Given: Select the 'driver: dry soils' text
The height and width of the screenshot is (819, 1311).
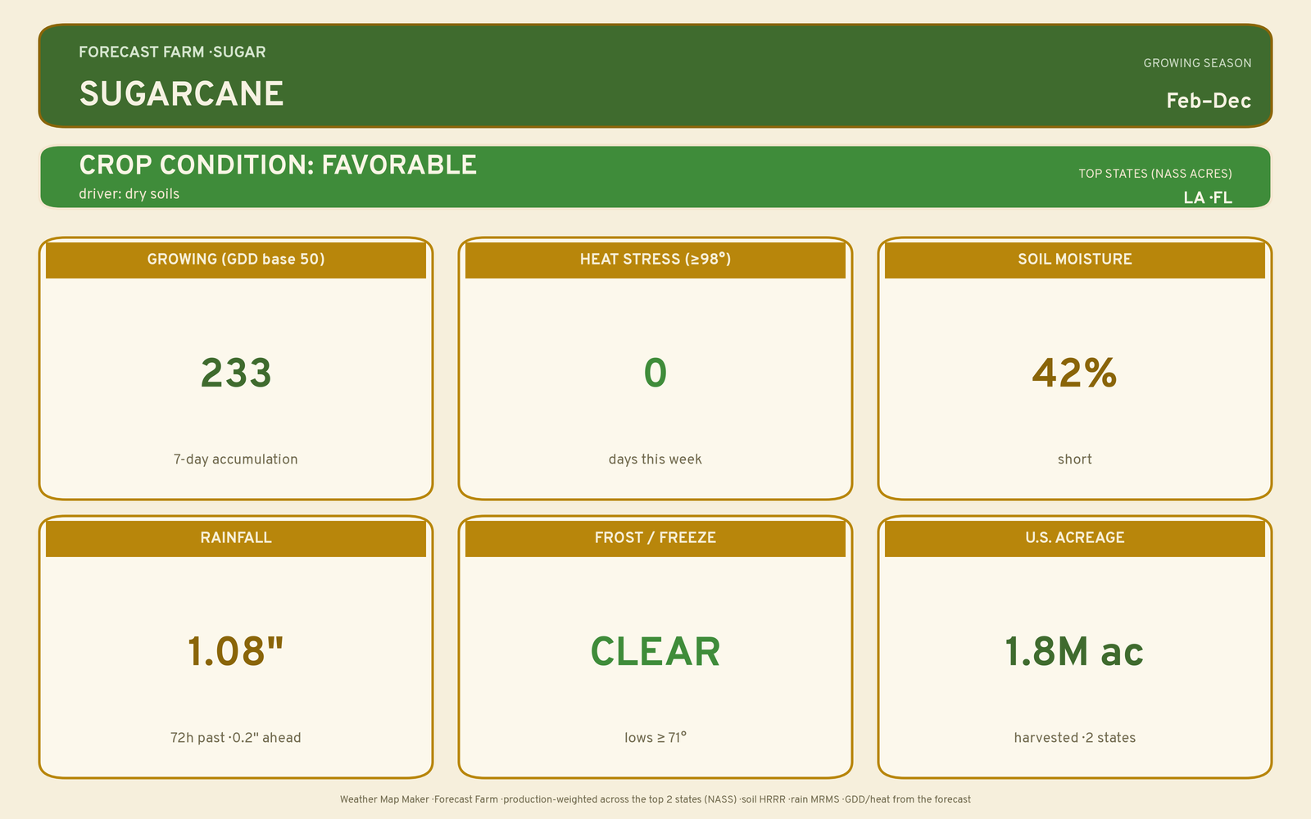Looking at the screenshot, I should pyautogui.click(x=129, y=194).
